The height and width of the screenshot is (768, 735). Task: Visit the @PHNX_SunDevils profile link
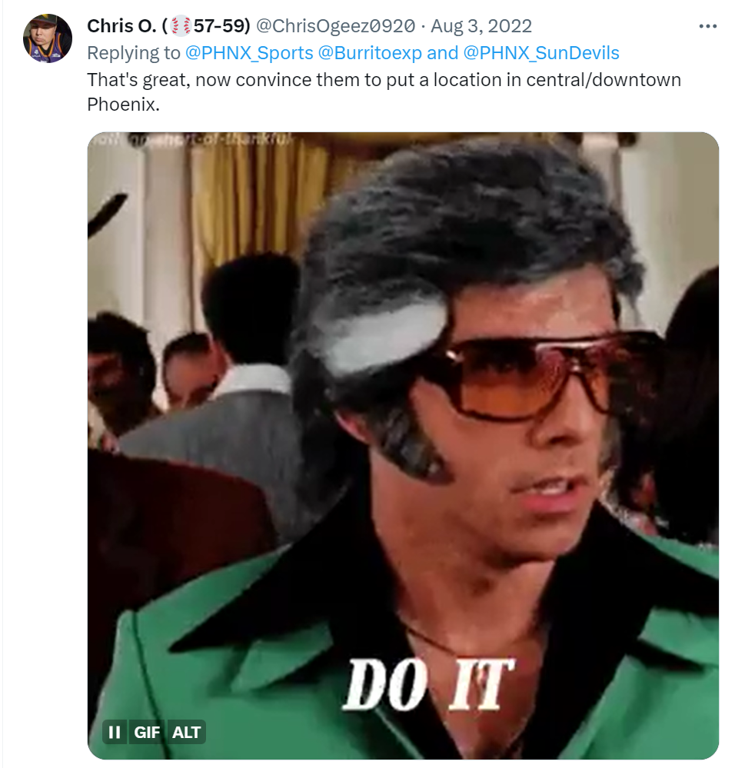click(x=541, y=53)
